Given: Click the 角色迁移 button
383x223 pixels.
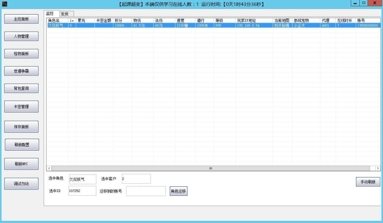Looking at the screenshot, I should point(178,191).
